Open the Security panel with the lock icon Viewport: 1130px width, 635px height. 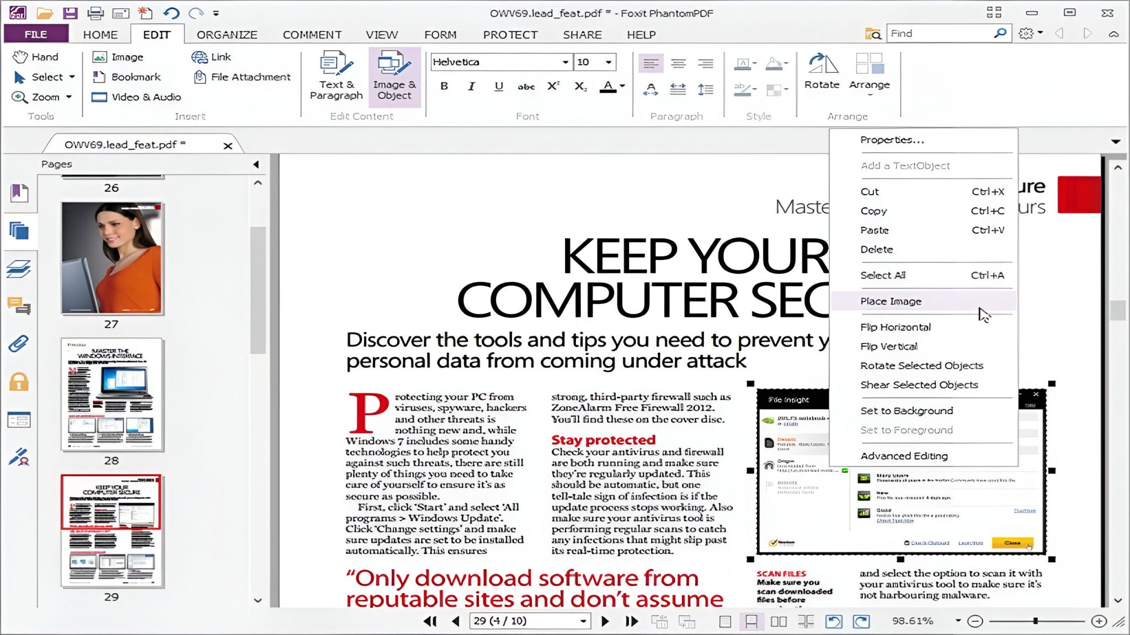20,381
